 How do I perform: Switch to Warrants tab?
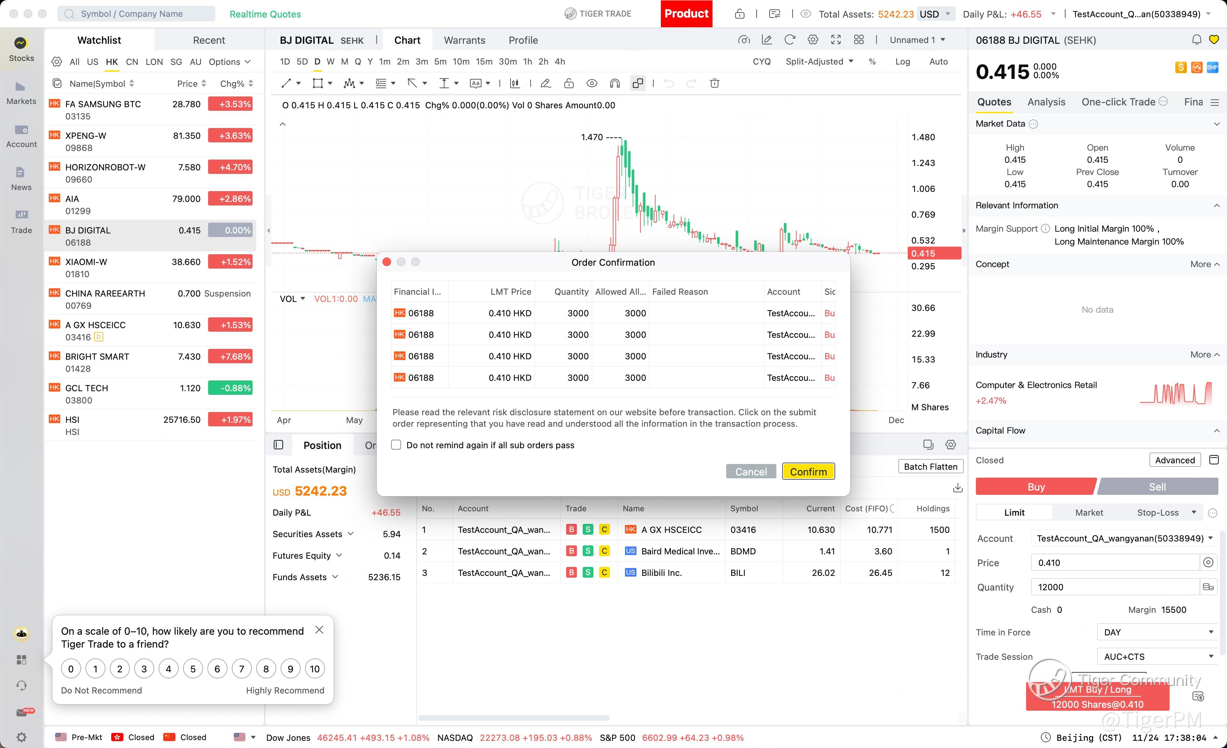(x=464, y=40)
